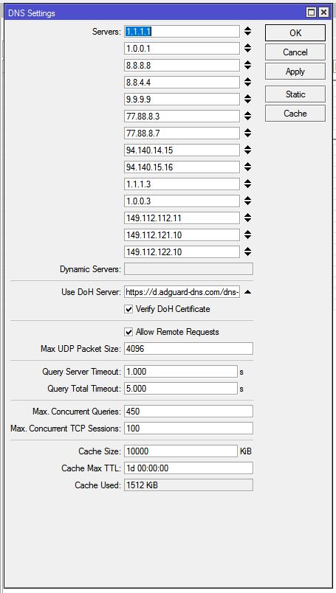
Task: Click the 8.8.4.4 server field
Action: click(182, 82)
